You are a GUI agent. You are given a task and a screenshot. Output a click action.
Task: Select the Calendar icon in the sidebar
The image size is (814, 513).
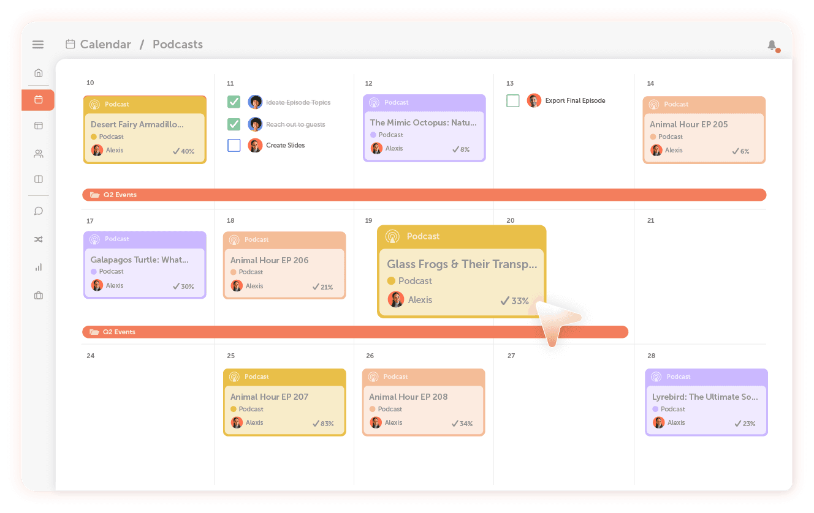tap(38, 100)
